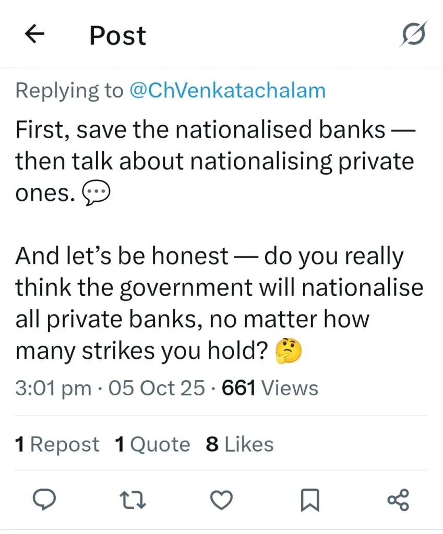443x534 pixels.
Task: Open the share icon options
Action: [399, 501]
